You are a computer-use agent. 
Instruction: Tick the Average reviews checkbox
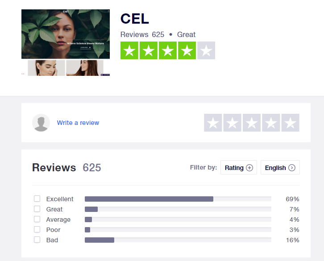37,219
